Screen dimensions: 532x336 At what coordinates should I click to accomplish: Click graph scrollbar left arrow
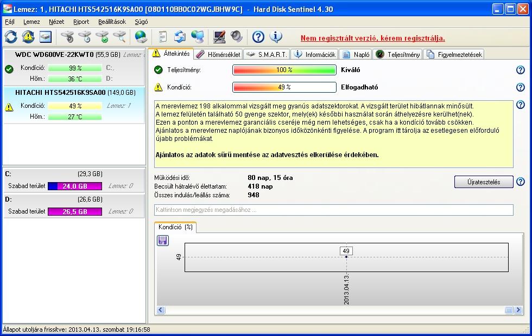point(161,309)
